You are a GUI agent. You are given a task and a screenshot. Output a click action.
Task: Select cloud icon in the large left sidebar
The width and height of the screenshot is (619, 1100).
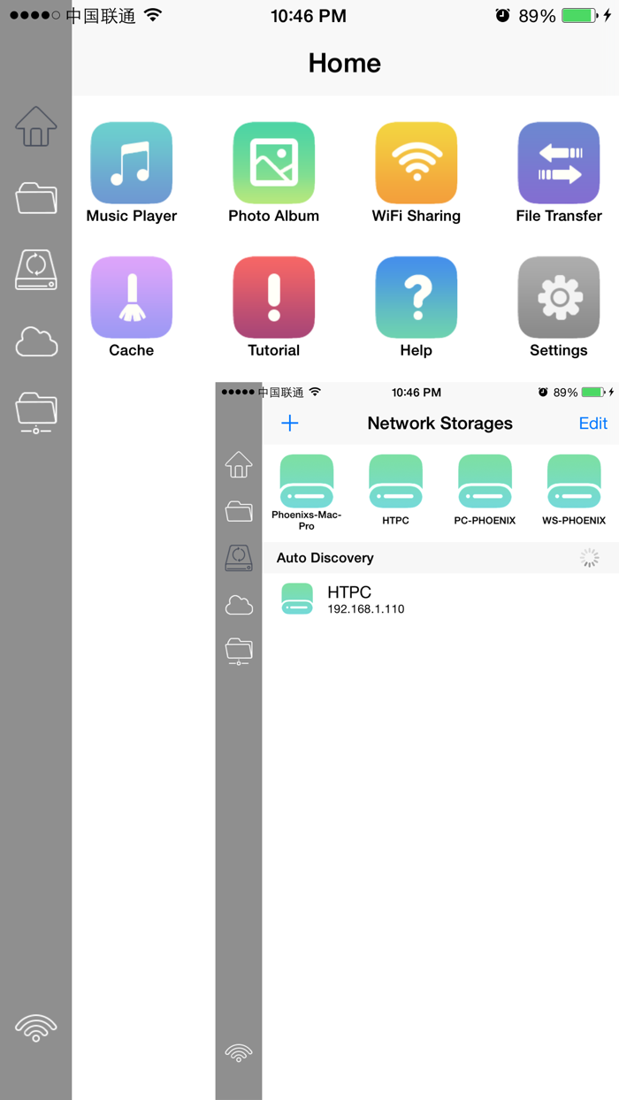click(36, 341)
